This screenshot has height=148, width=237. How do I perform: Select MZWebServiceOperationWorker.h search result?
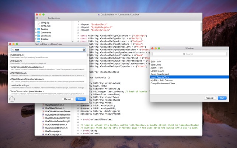point(48,80)
